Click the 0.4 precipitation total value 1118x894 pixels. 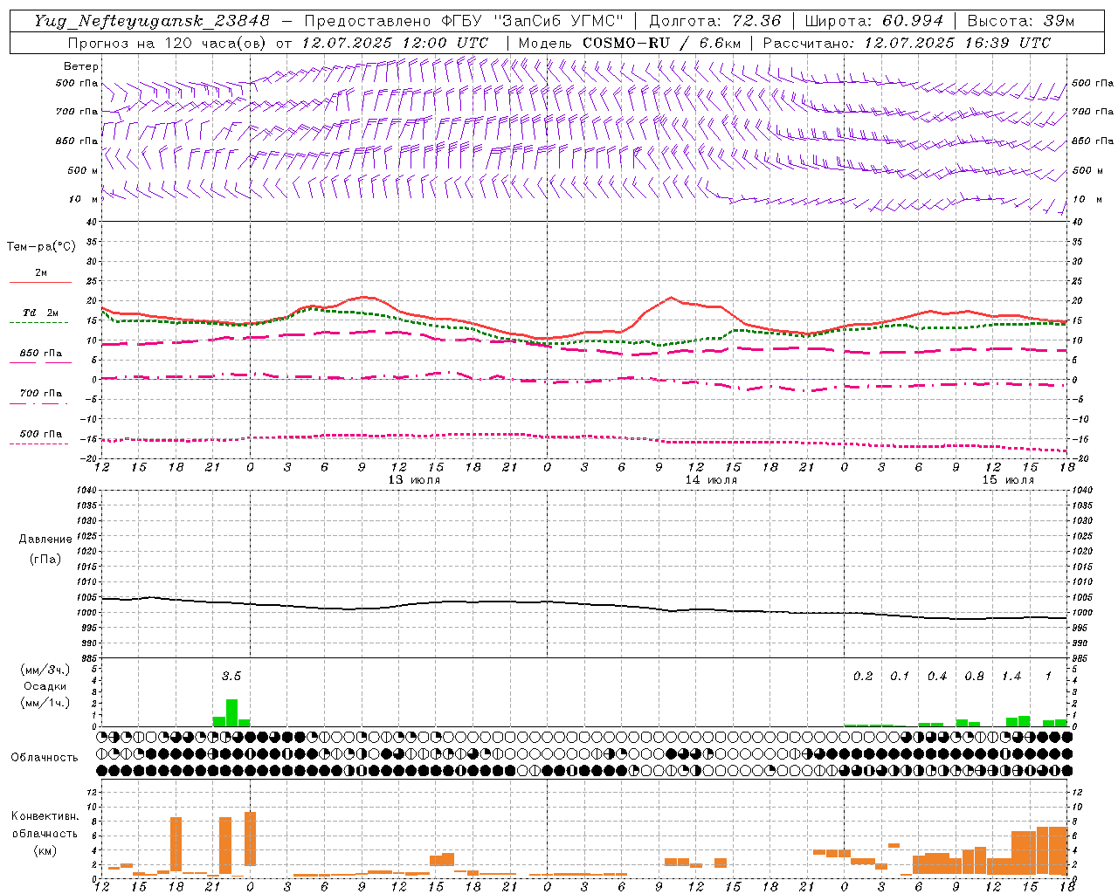point(937,677)
